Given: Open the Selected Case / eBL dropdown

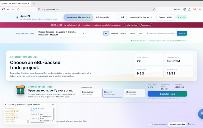Looking at the screenshot, I should [x=61, y=33].
